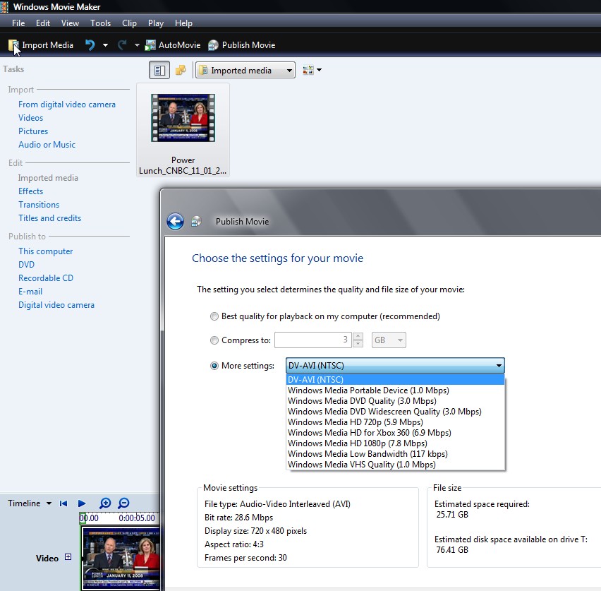Click the Compress to size input field
601x591 pixels.
pos(312,340)
